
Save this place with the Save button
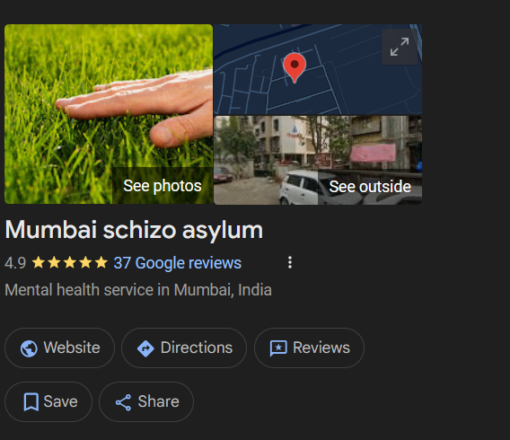48,402
